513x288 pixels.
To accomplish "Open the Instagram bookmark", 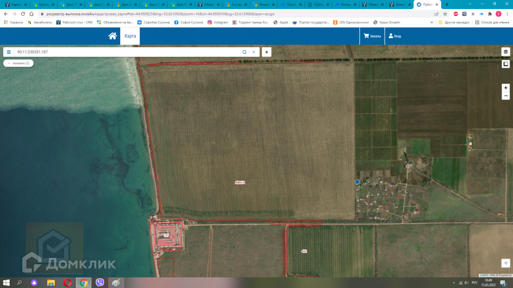I will (218, 23).
